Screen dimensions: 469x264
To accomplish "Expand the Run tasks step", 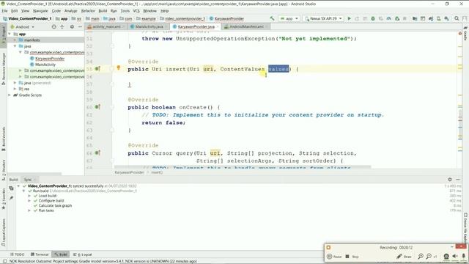I will click(29, 210).
